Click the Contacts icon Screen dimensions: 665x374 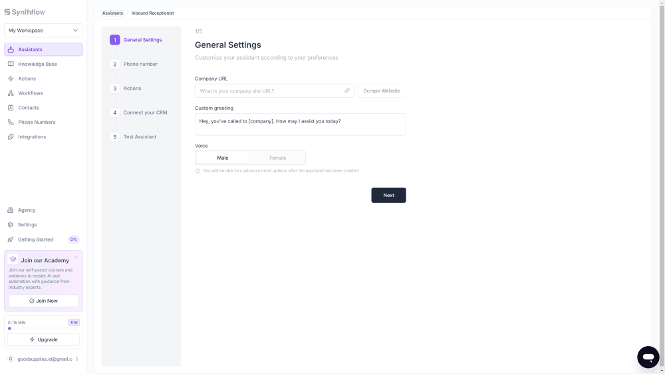coord(11,107)
